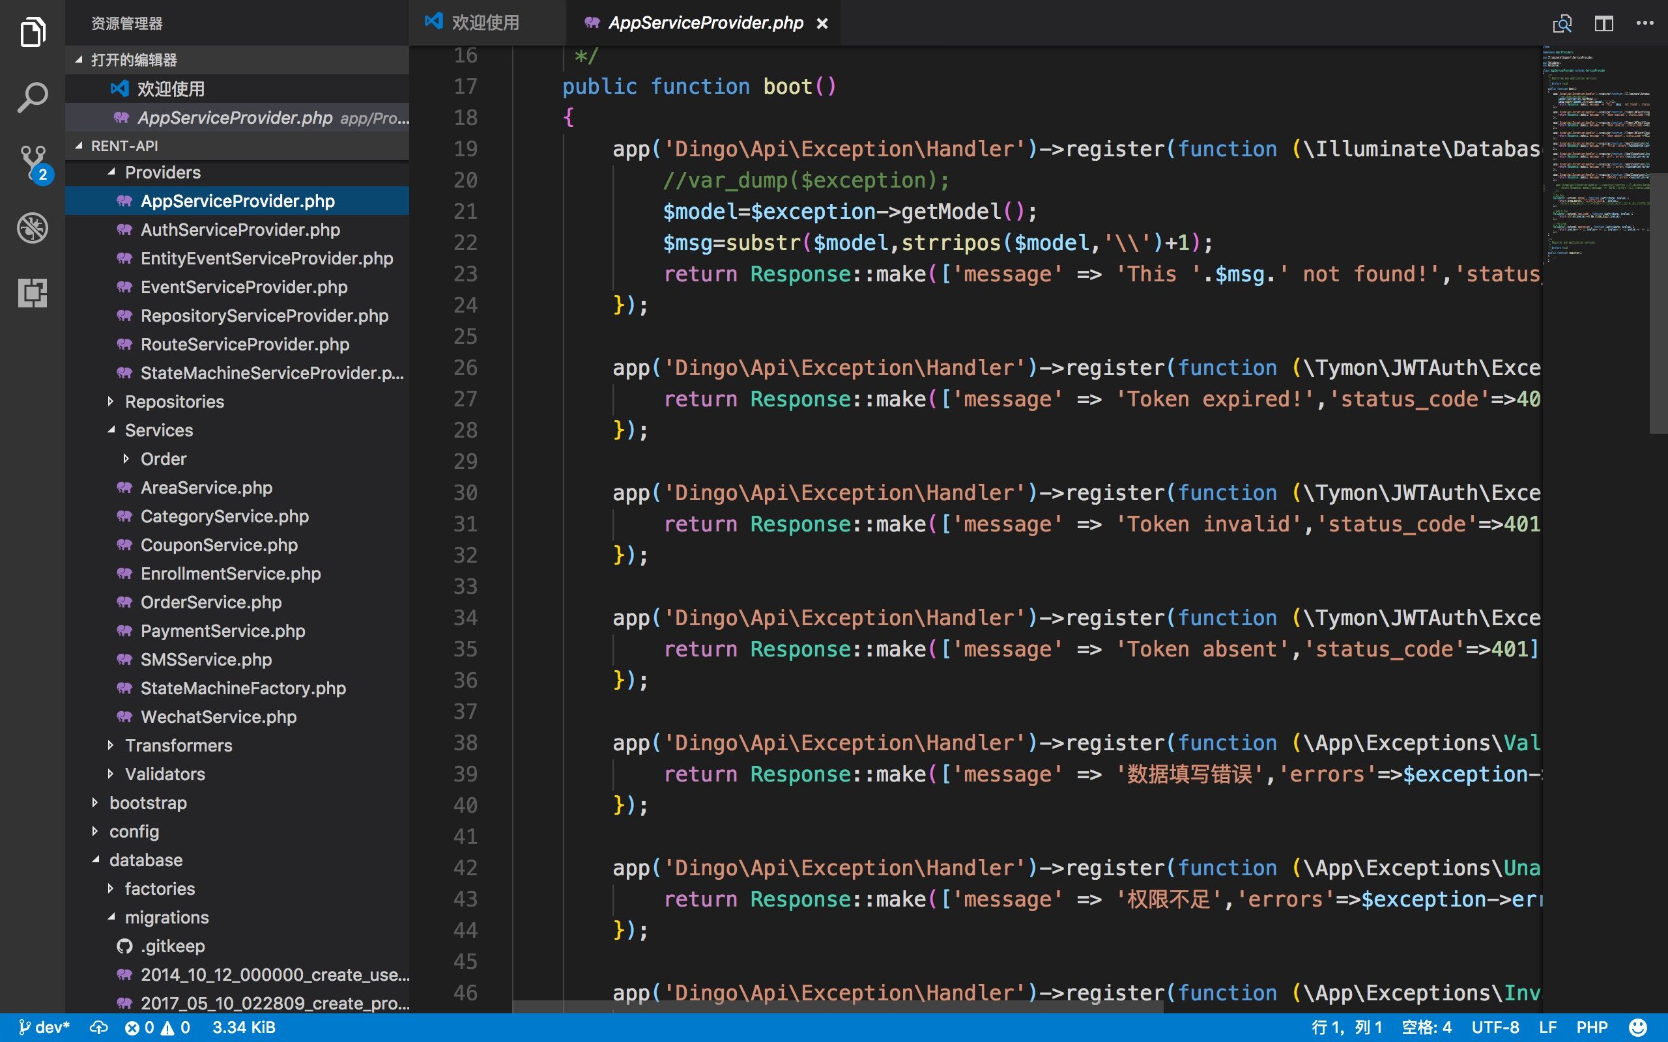Click the cloud sync icon in status bar
The image size is (1668, 1042).
point(98,1028)
